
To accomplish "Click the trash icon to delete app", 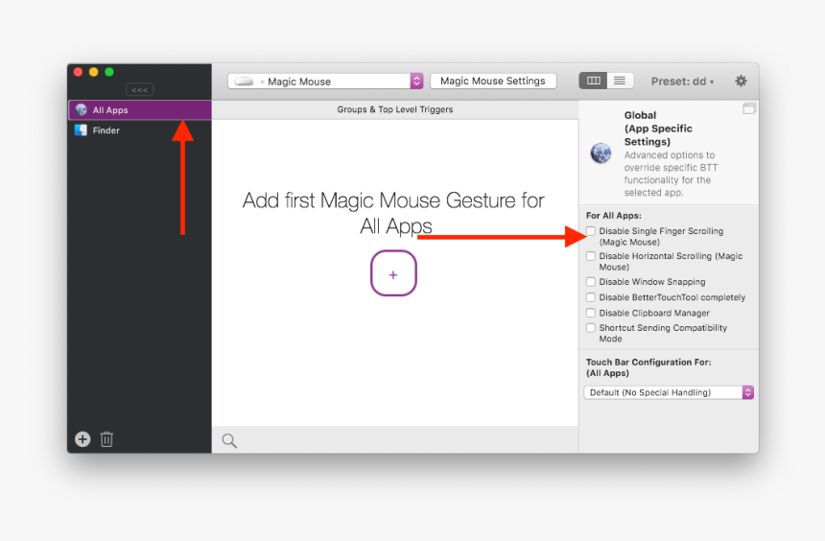I will point(106,439).
